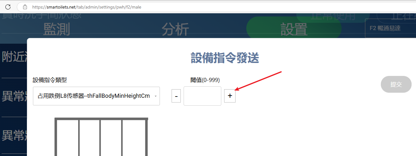416x156 pixels.
Task: Select the third stall in the cubicle diagram
Action: [x=111, y=138]
